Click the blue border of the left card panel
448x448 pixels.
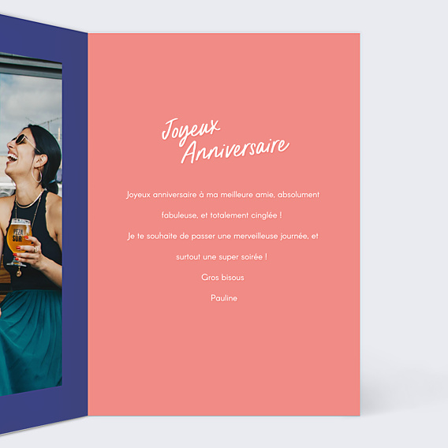(75, 229)
